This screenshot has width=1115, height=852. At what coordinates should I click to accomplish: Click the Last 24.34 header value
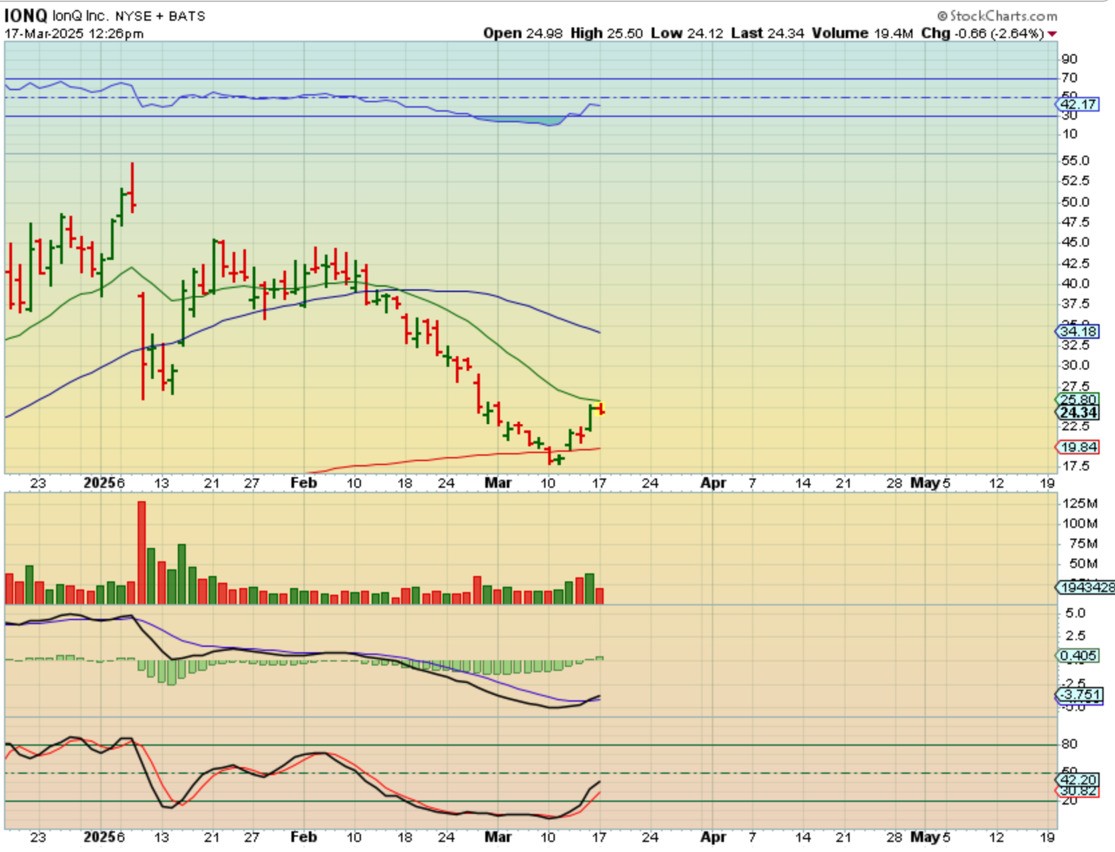coord(767,33)
